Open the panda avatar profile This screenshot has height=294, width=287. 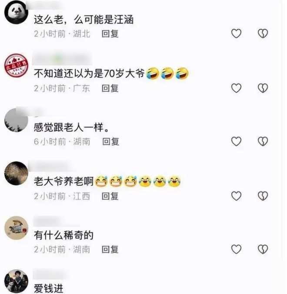pyautogui.click(x=17, y=12)
